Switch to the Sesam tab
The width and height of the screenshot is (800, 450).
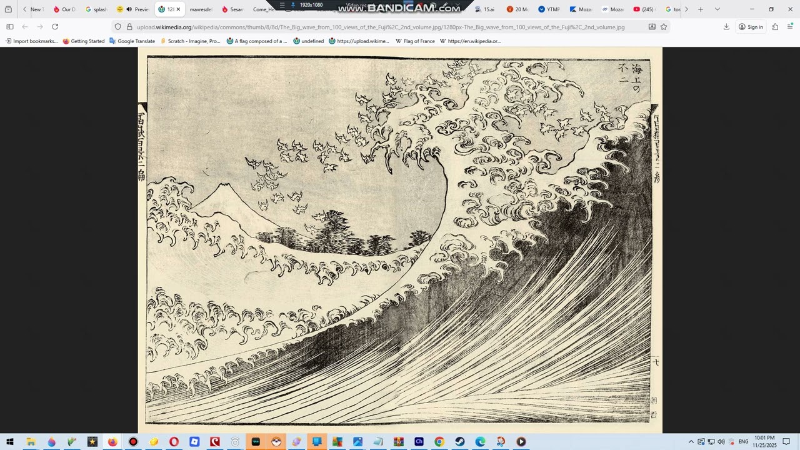[233, 9]
